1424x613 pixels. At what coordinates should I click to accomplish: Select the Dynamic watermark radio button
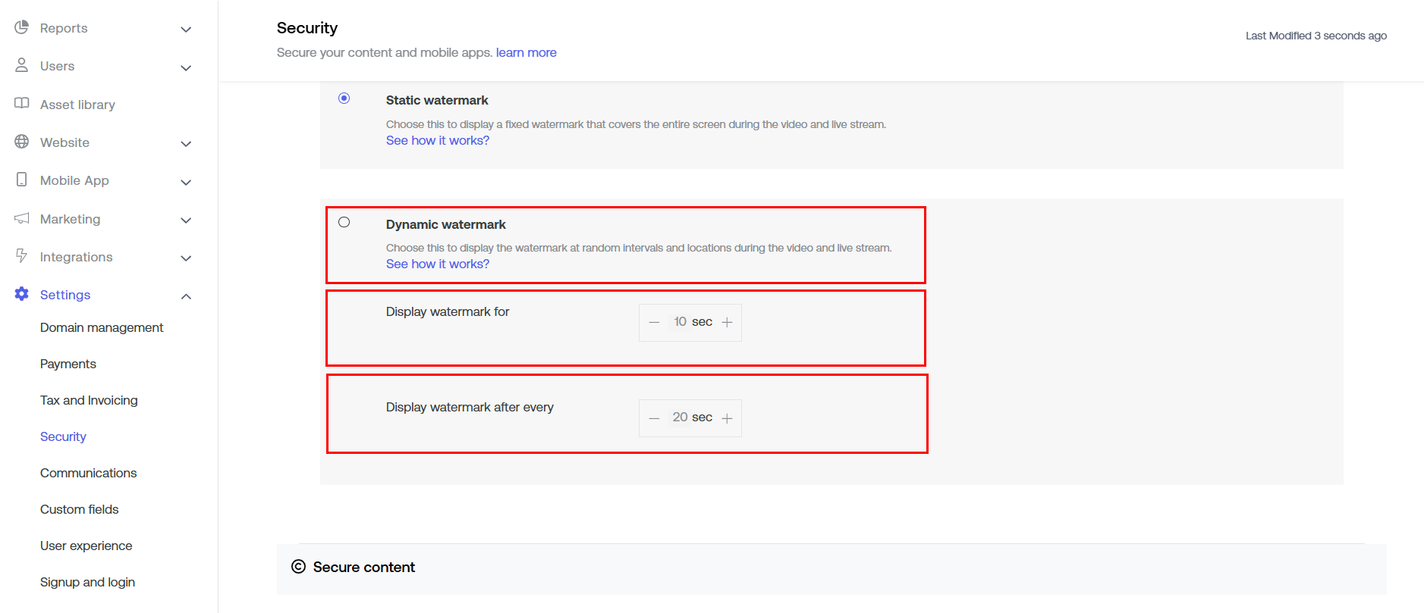tap(344, 222)
